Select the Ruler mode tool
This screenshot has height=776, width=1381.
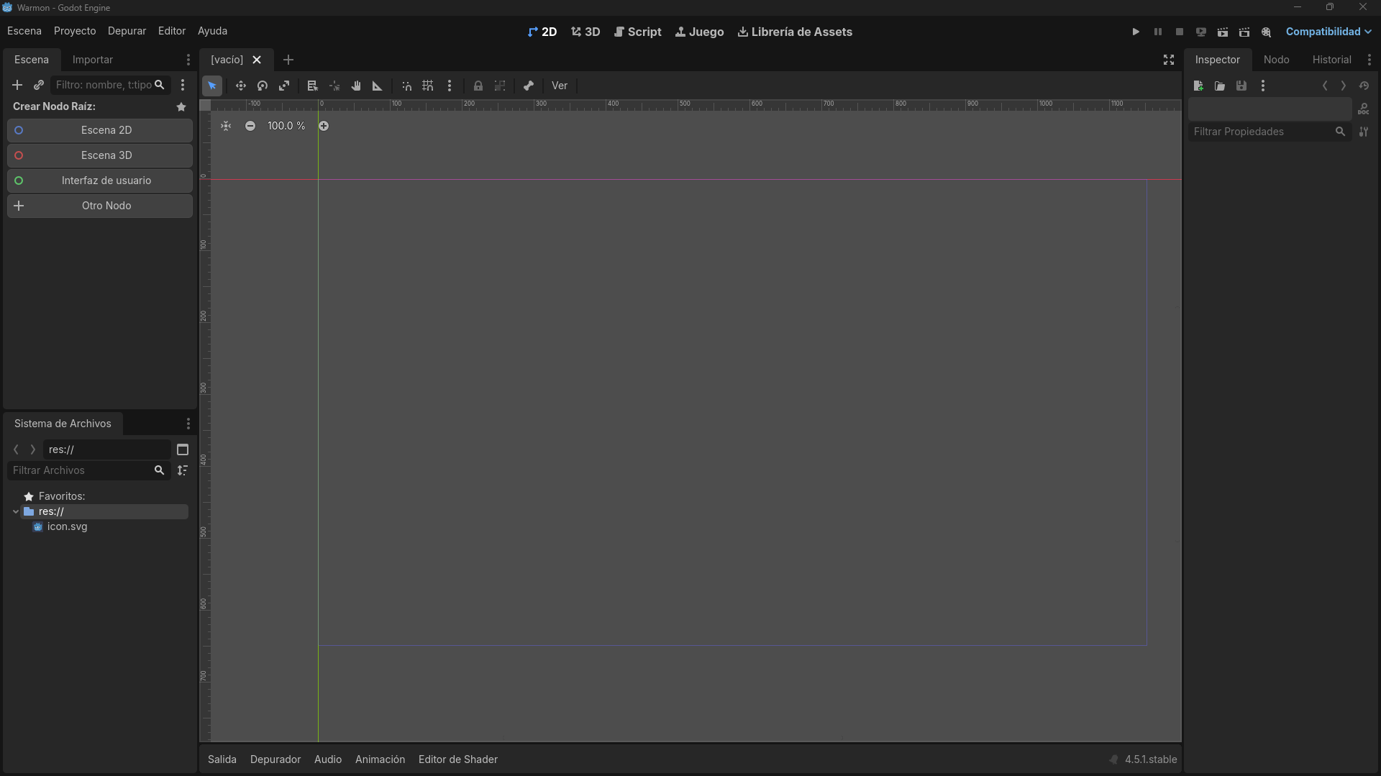pyautogui.click(x=377, y=86)
